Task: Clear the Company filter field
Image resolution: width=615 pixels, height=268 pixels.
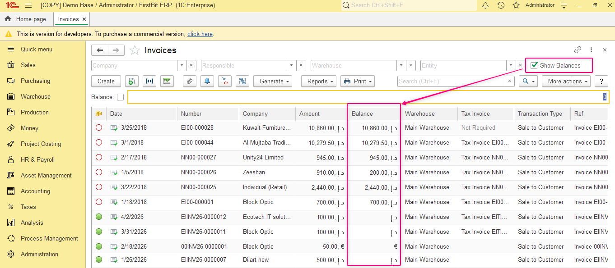Action: click(x=191, y=65)
